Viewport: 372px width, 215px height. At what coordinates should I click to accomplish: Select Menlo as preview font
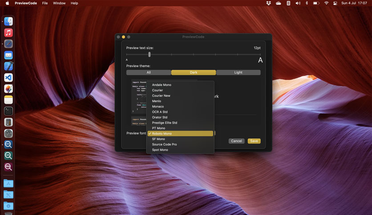pyautogui.click(x=180, y=101)
